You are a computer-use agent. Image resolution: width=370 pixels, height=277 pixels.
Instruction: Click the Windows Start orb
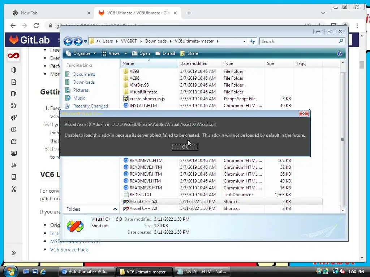(10, 271)
